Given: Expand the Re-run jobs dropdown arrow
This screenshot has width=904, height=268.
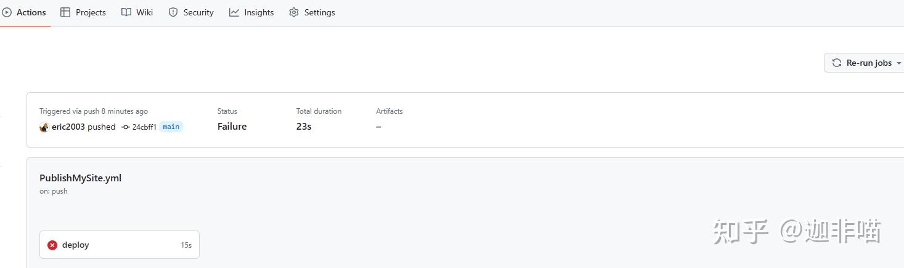Looking at the screenshot, I should 898,63.
